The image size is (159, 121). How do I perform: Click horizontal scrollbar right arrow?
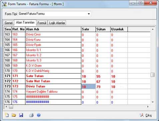(x=148, y=107)
